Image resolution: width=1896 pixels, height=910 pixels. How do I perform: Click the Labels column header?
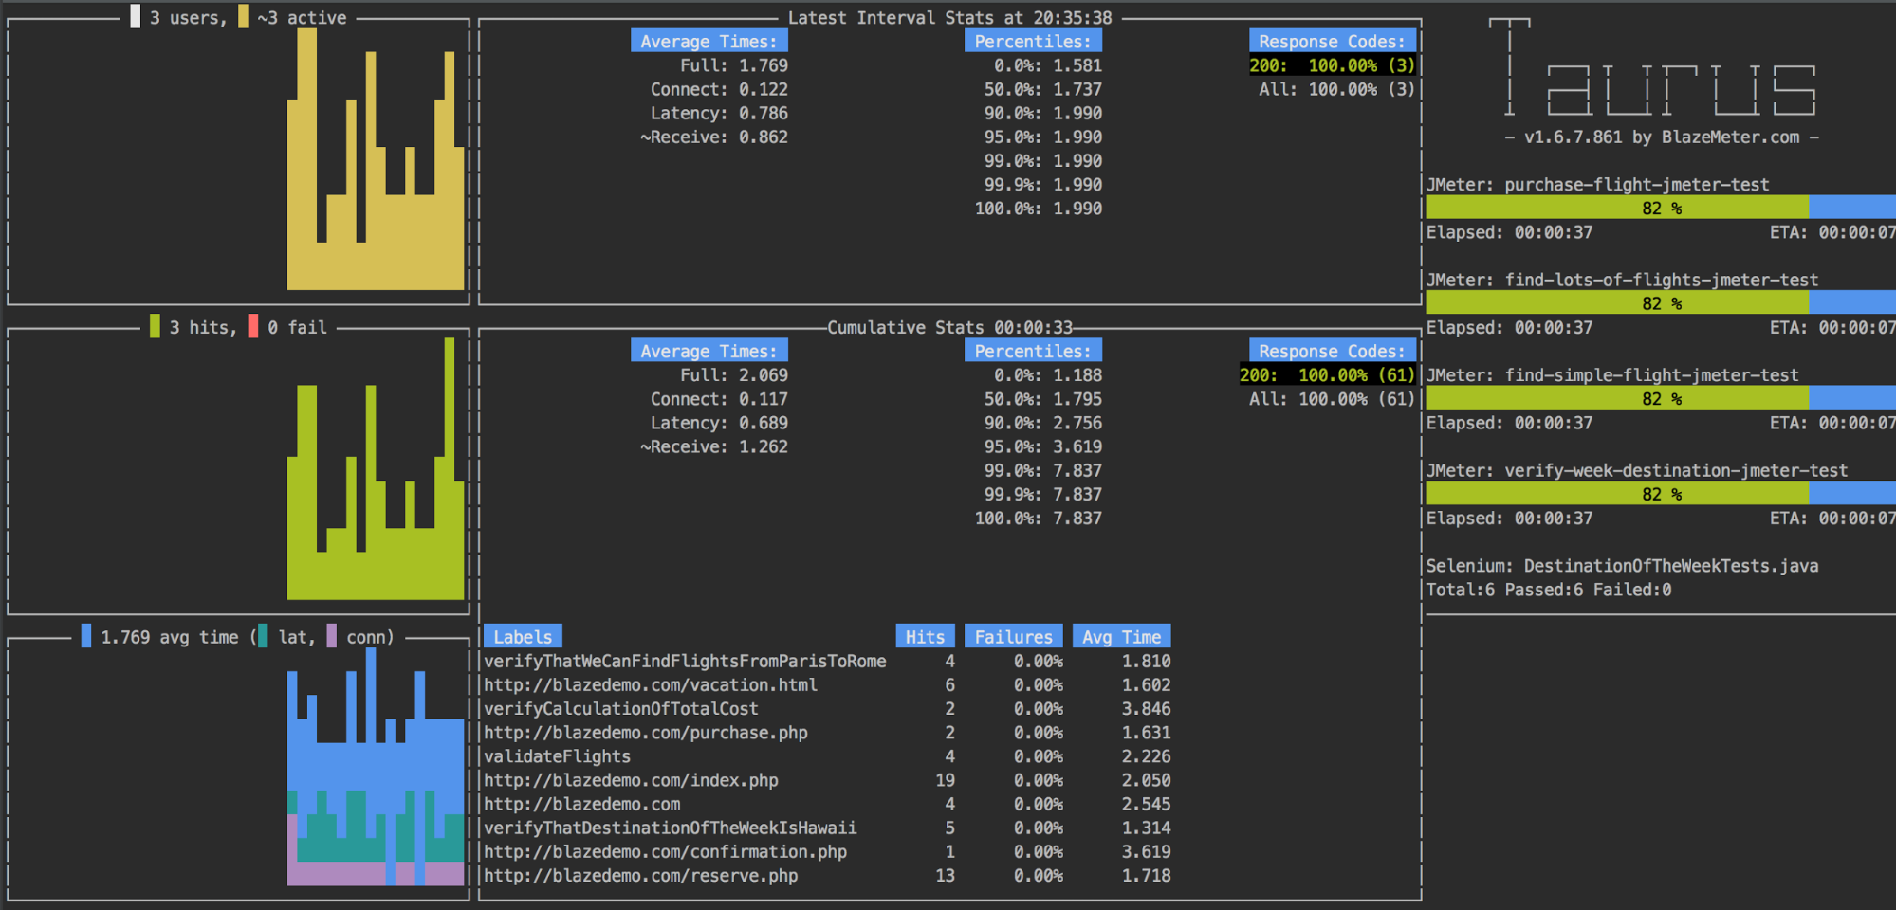click(523, 636)
